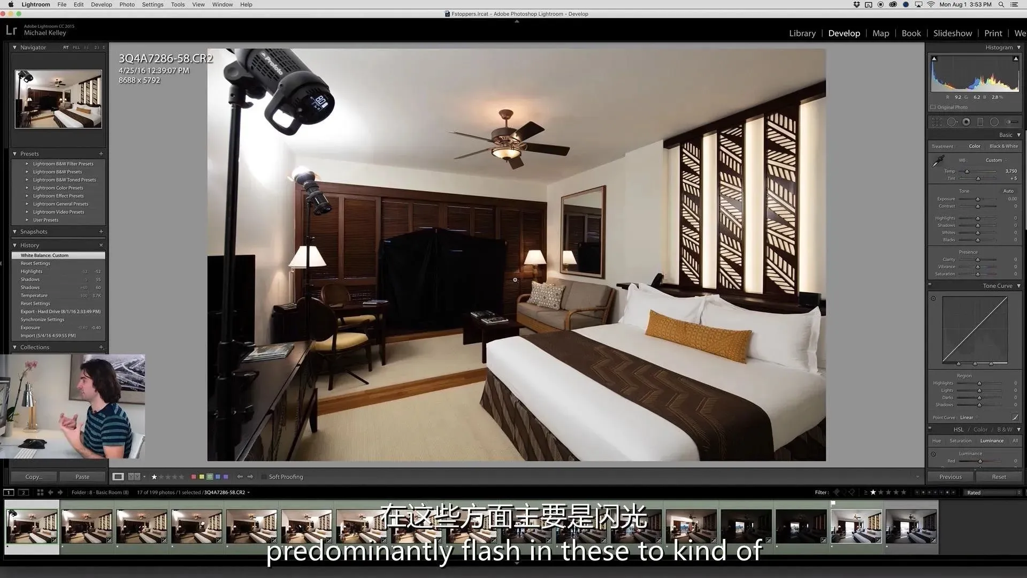Open grid view from filmstrip bar
The image size is (1027, 578).
point(40,492)
